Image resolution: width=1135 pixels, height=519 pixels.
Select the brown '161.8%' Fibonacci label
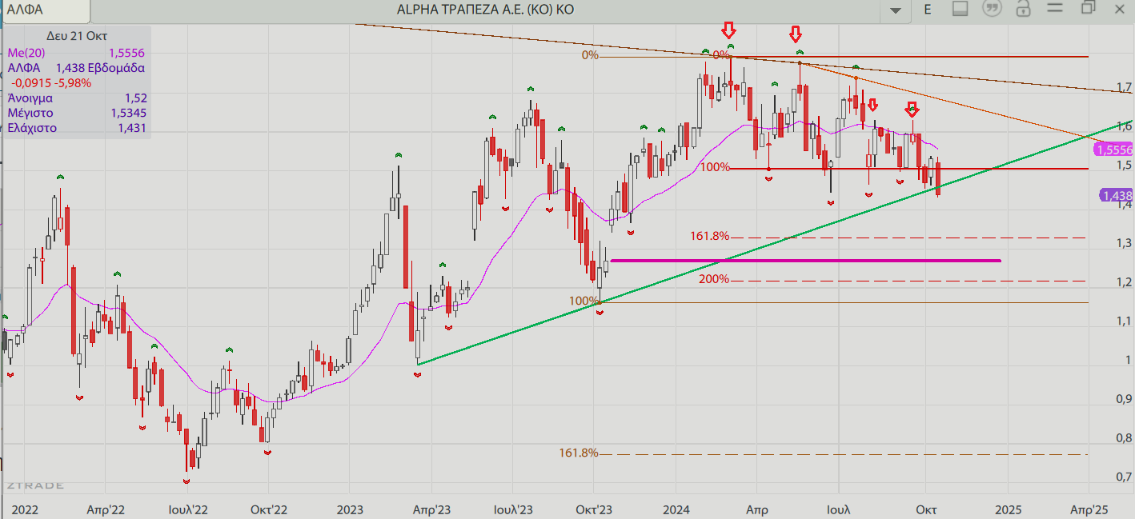(579, 453)
